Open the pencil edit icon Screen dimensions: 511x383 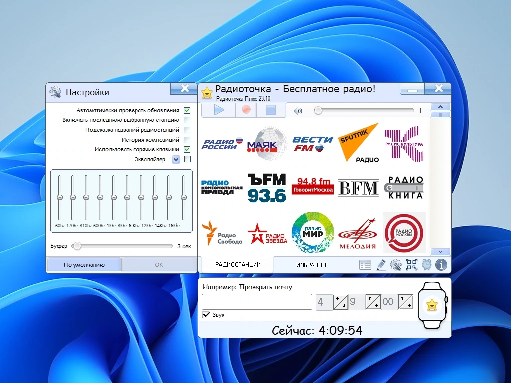pyautogui.click(x=381, y=265)
